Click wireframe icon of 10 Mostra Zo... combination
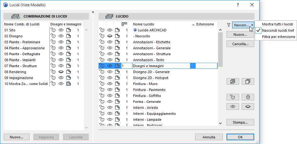 click(68, 84)
